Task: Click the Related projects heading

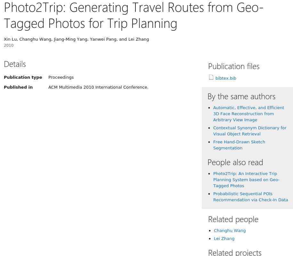Action: (x=234, y=252)
